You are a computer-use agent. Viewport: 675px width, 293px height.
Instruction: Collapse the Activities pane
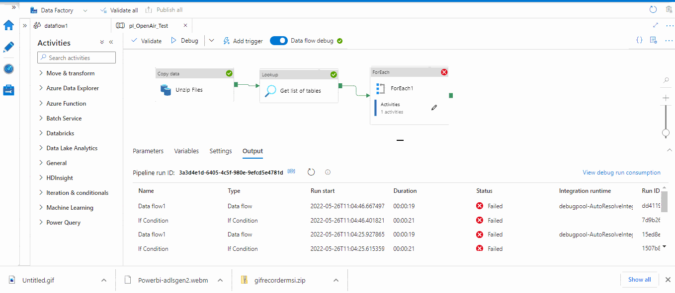111,43
